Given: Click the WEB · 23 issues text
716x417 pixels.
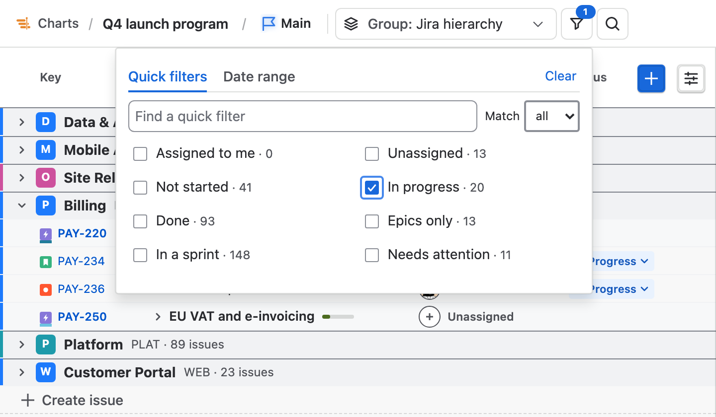Looking at the screenshot, I should tap(229, 372).
